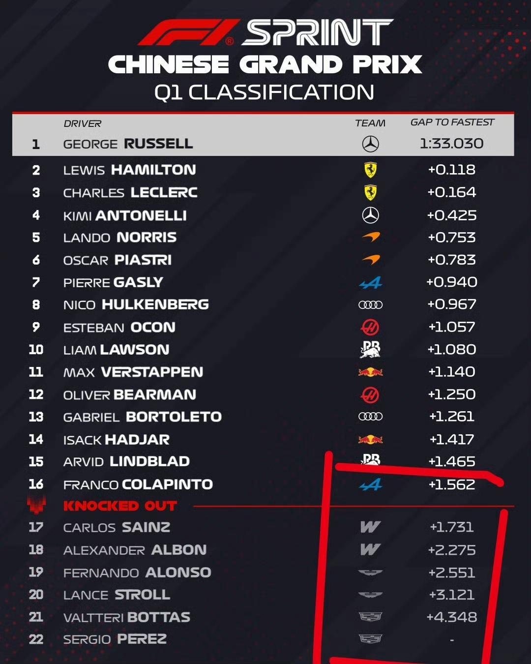Viewport: 531px width, 664px height.
Task: Click the Williams logo next to Carlos Sainz
Action: tap(370, 527)
